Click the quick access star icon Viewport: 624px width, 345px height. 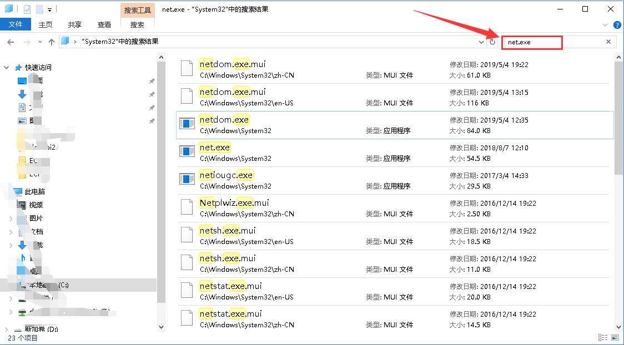coord(18,68)
